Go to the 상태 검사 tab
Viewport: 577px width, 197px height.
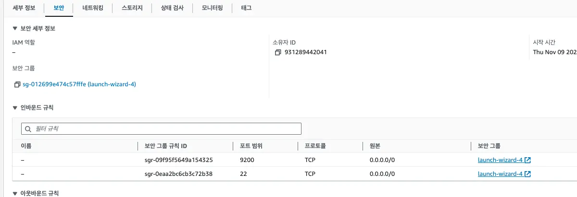click(x=172, y=8)
